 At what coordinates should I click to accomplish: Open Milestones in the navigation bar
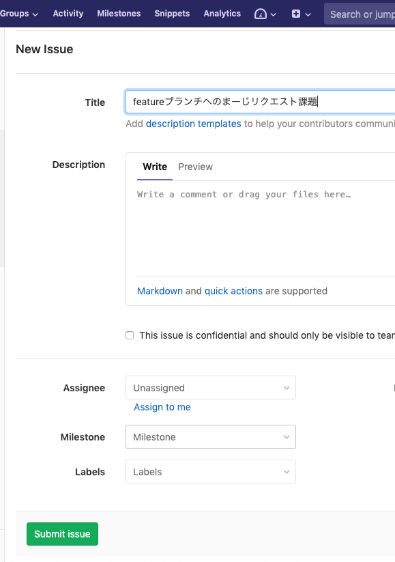pos(119,14)
